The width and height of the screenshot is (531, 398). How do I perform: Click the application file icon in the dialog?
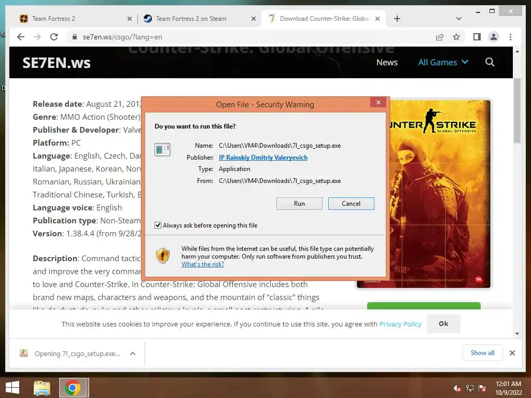coord(162,150)
